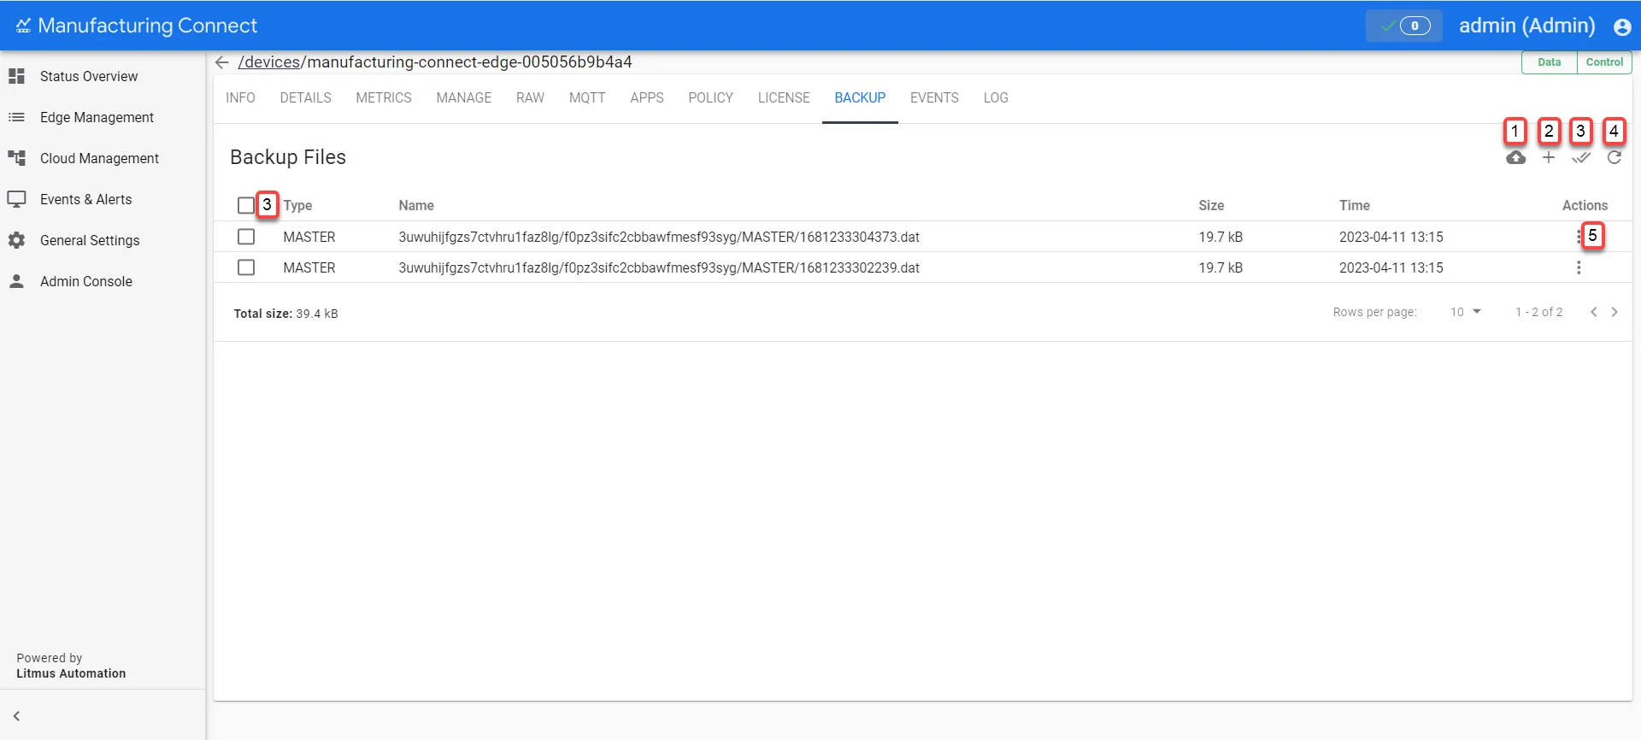Check the 1681233304373.dat backup row checkbox
This screenshot has height=740, width=1641.
[x=246, y=237]
